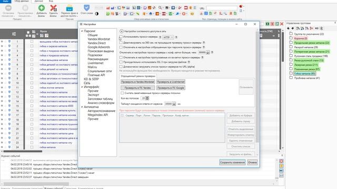Adjust the 30000 ms timeout spinner
Viewport: 337px width, 189px height.
[174, 104]
